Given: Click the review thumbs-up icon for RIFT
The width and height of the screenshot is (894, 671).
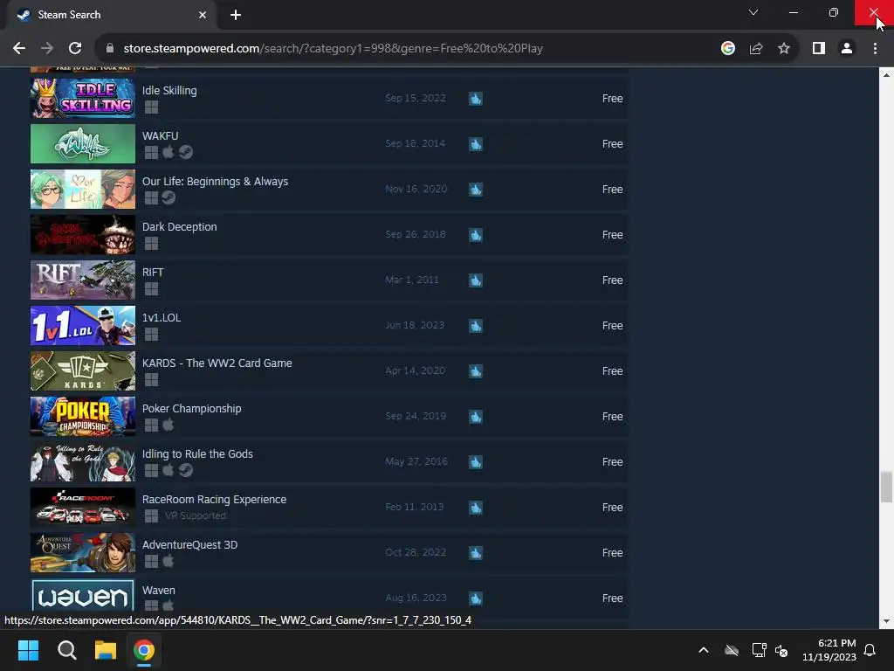Looking at the screenshot, I should (476, 280).
